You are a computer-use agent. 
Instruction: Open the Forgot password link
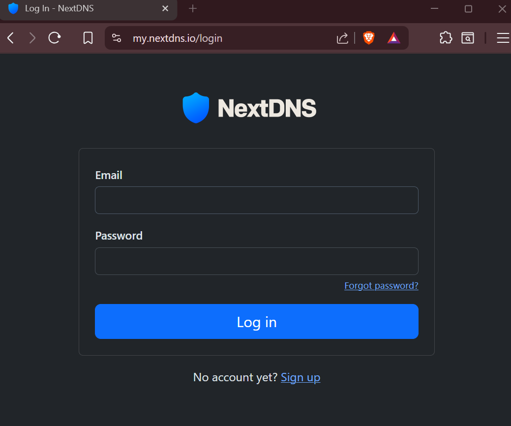[381, 285]
